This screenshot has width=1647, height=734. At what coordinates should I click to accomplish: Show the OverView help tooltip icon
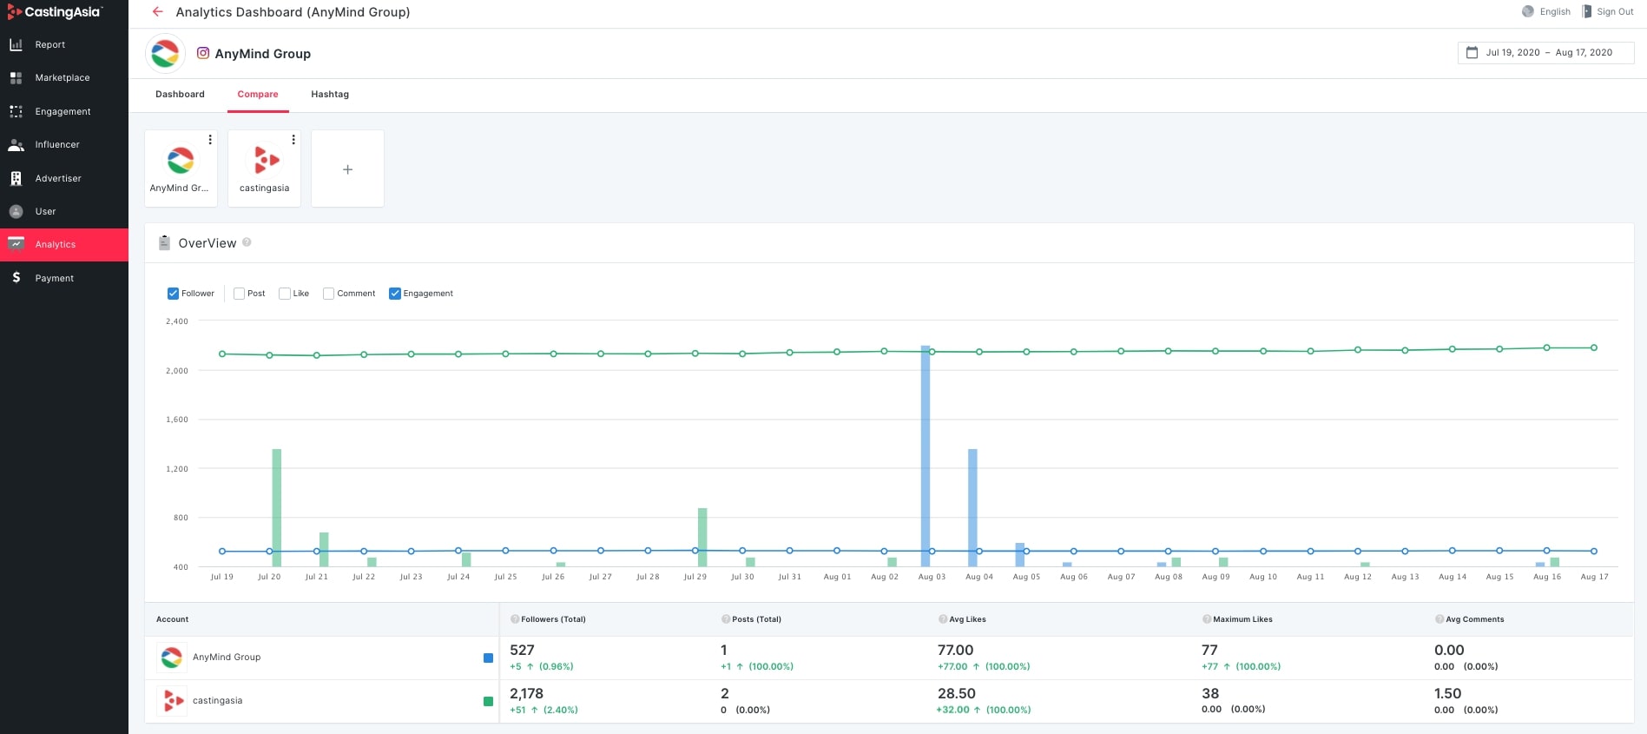pyautogui.click(x=247, y=242)
